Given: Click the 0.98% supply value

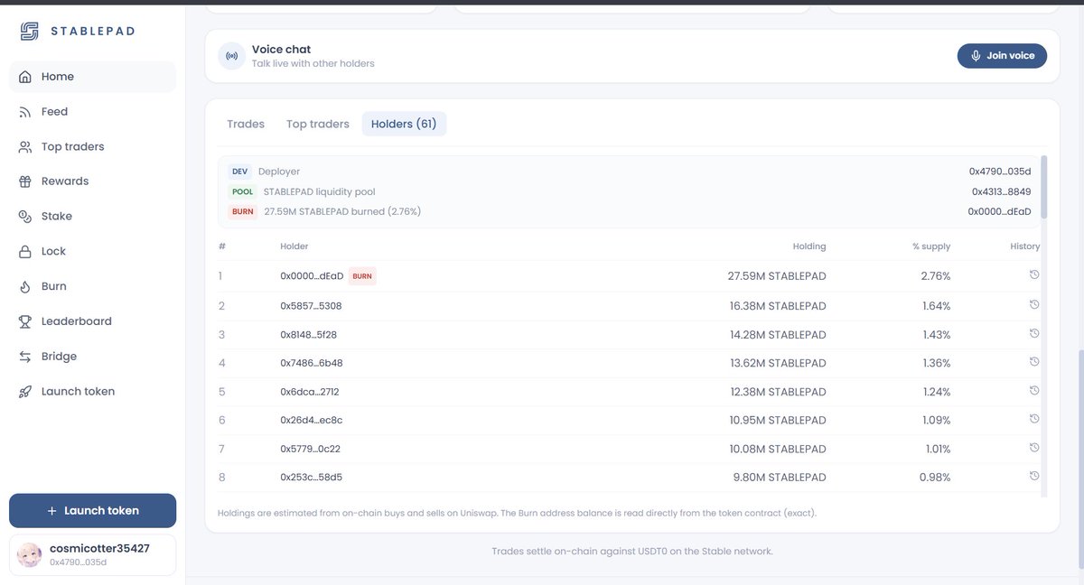Looking at the screenshot, I should coord(935,478).
